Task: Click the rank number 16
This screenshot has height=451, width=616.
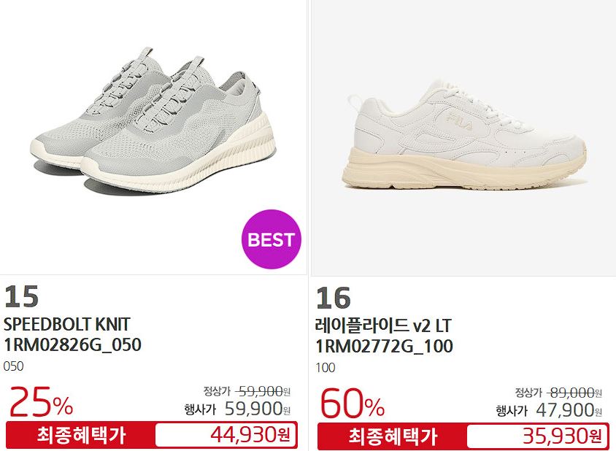Action: 333,298
